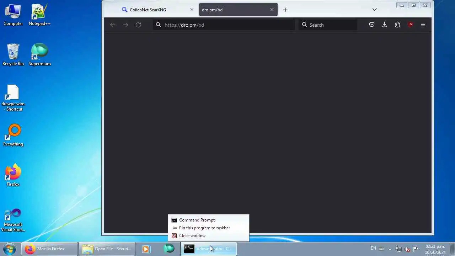Expand the list all tabs chevron
The image size is (455, 256).
(x=375, y=10)
